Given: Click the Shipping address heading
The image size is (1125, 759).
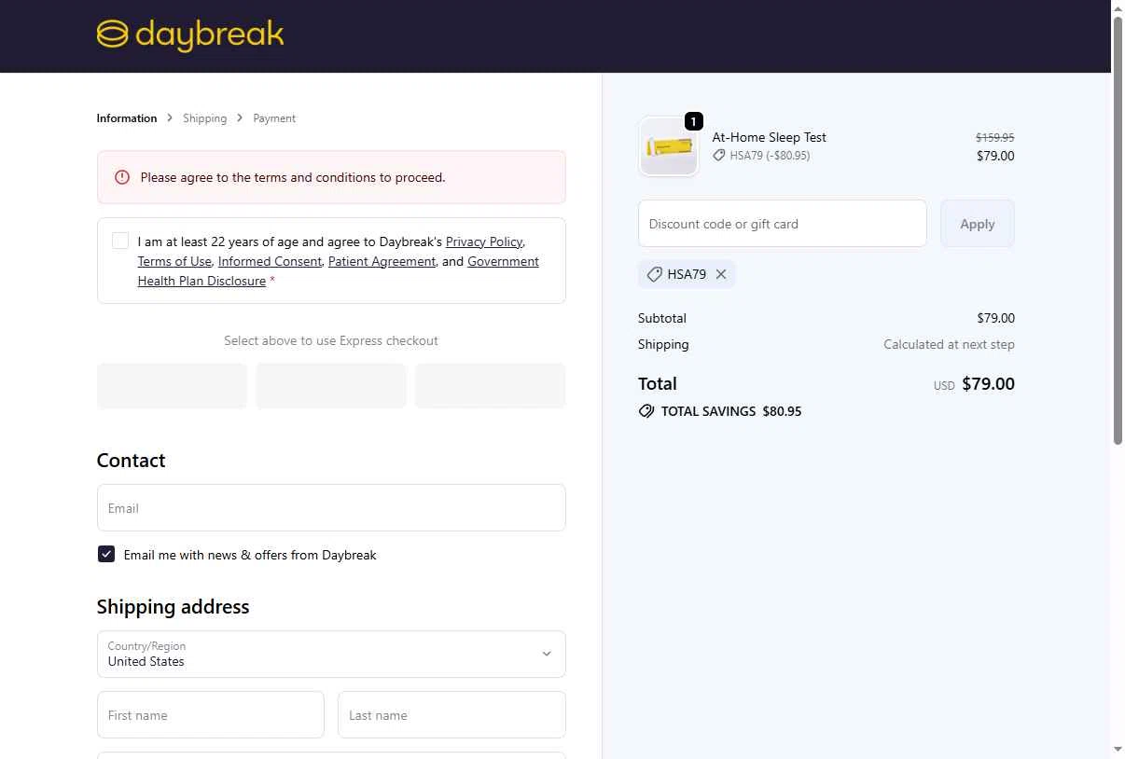Looking at the screenshot, I should coord(173,607).
